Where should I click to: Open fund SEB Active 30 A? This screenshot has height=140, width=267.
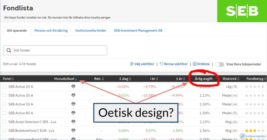coord(21,95)
